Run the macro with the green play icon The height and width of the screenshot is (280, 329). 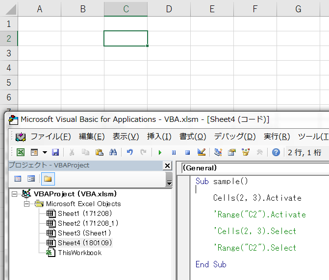[x=159, y=152]
